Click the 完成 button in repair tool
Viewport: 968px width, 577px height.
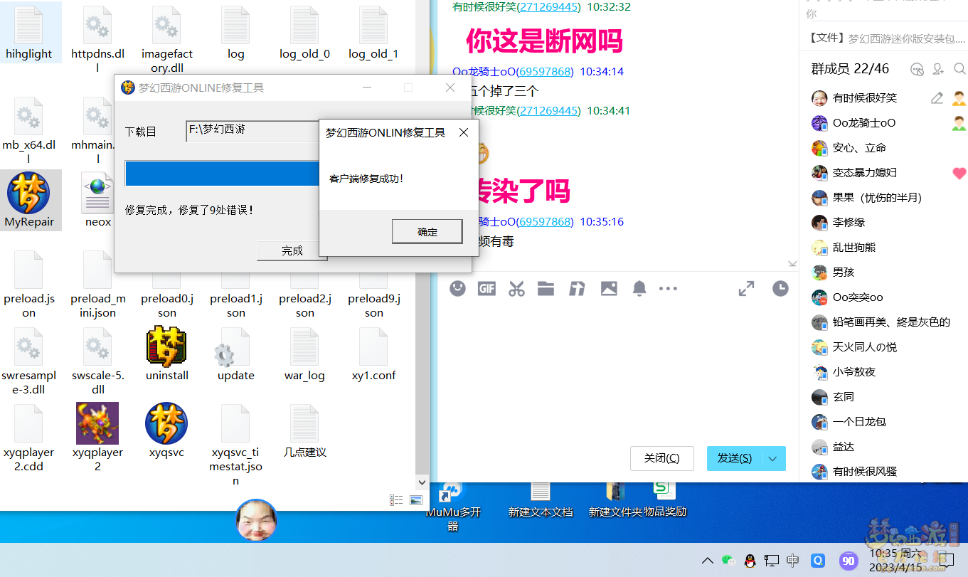(x=292, y=250)
